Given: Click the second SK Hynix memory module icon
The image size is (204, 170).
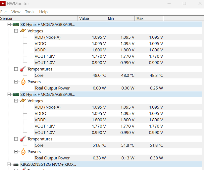Looking at the screenshot, I should pos(16,94).
